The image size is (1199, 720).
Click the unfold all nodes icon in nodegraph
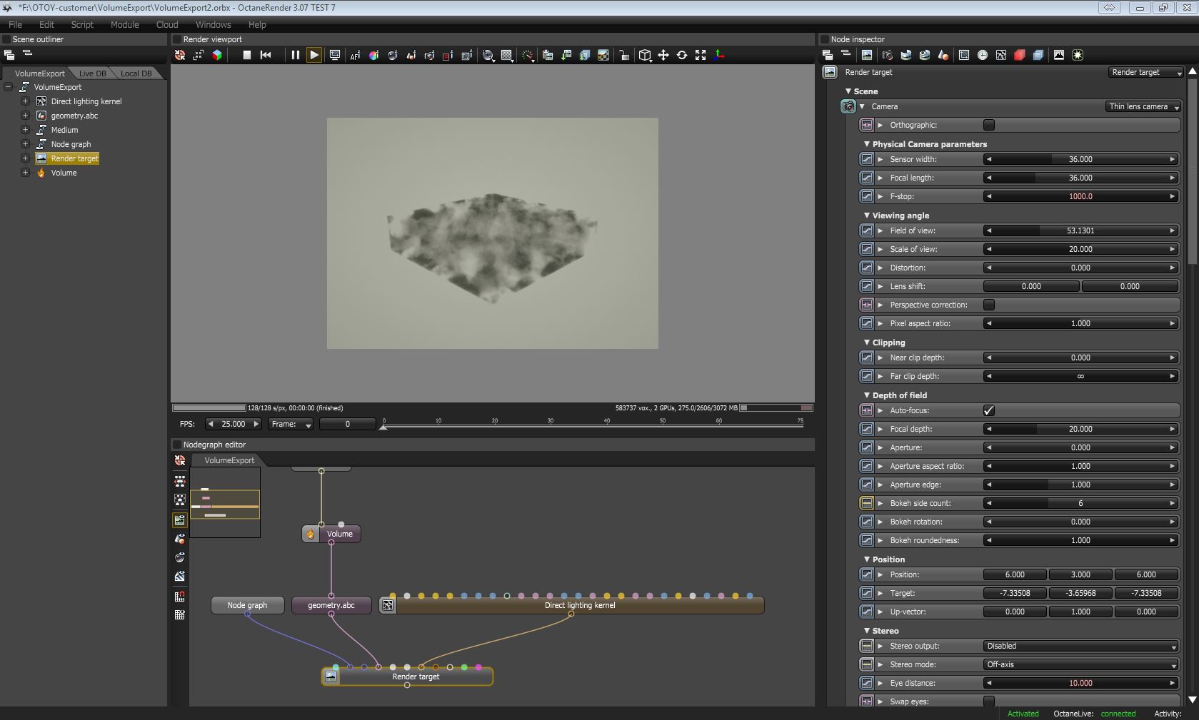180,480
